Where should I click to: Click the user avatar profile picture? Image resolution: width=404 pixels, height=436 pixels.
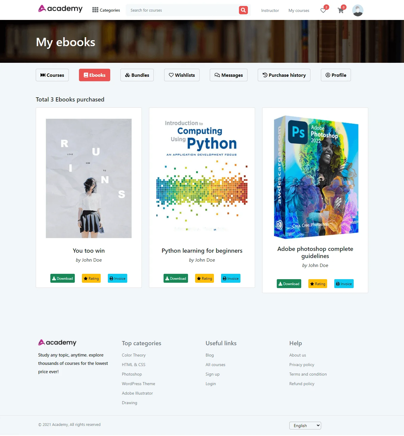tap(358, 10)
